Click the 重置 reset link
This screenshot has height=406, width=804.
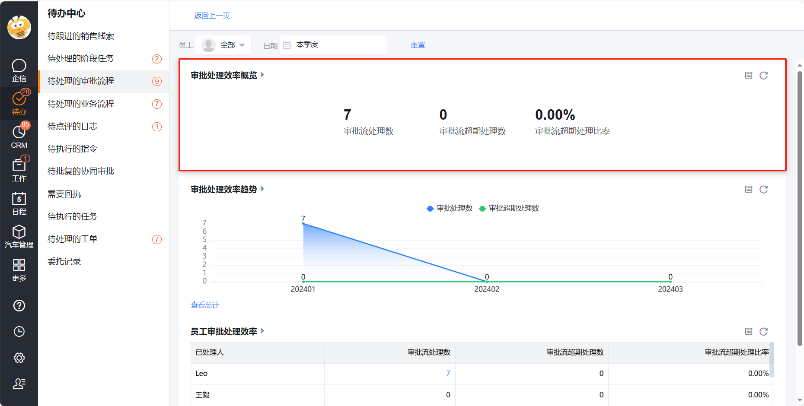[418, 45]
